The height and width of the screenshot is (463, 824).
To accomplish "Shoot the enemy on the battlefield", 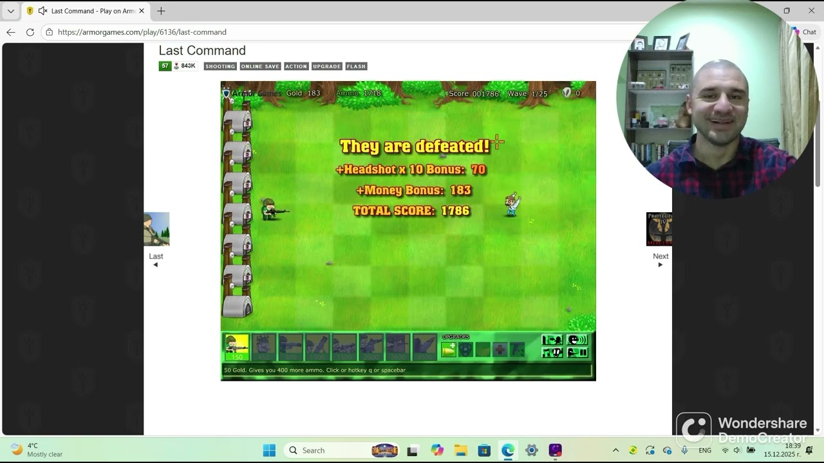I will tap(511, 205).
